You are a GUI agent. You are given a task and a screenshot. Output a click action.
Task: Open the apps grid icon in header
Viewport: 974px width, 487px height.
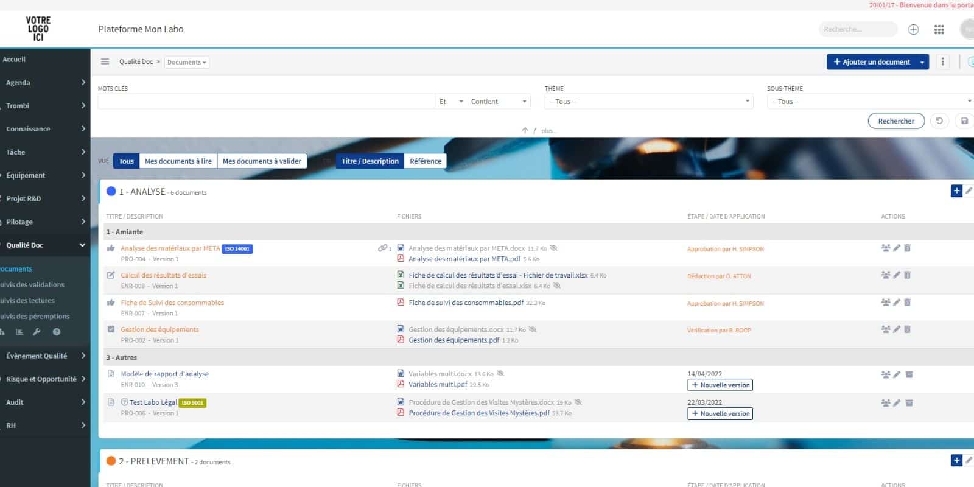coord(939,29)
